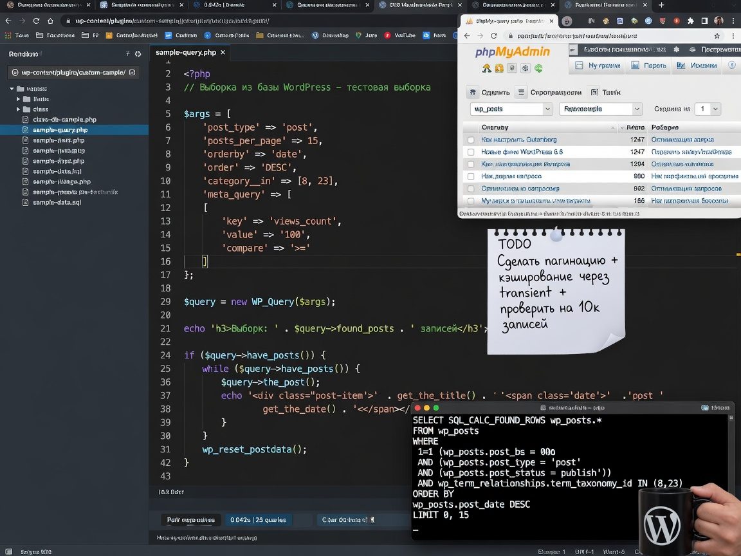Click the green refresh icon under the phpMyAdmin logo

(538, 69)
